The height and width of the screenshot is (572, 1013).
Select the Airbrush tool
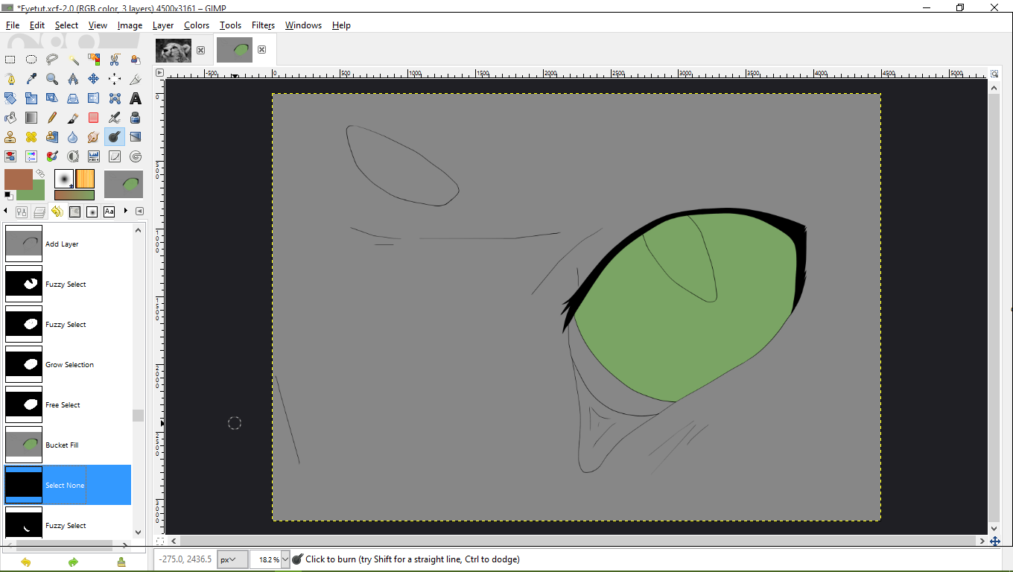tap(115, 118)
